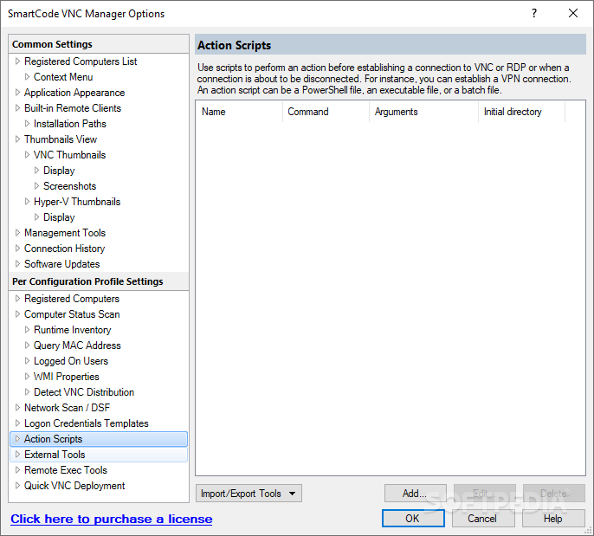Image resolution: width=594 pixels, height=536 pixels.
Task: Expand arrow beside External Tools
Action: (x=17, y=454)
